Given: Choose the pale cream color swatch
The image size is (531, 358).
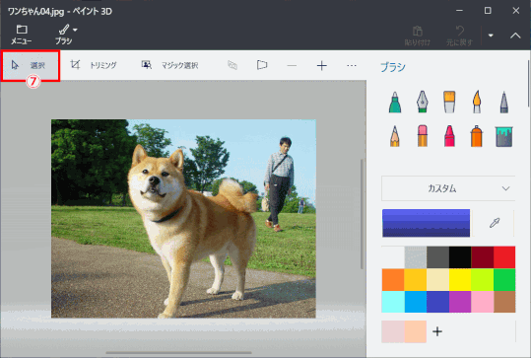Looking at the screenshot, I should coord(437,280).
